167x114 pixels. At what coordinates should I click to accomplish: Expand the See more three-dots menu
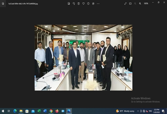98,4
